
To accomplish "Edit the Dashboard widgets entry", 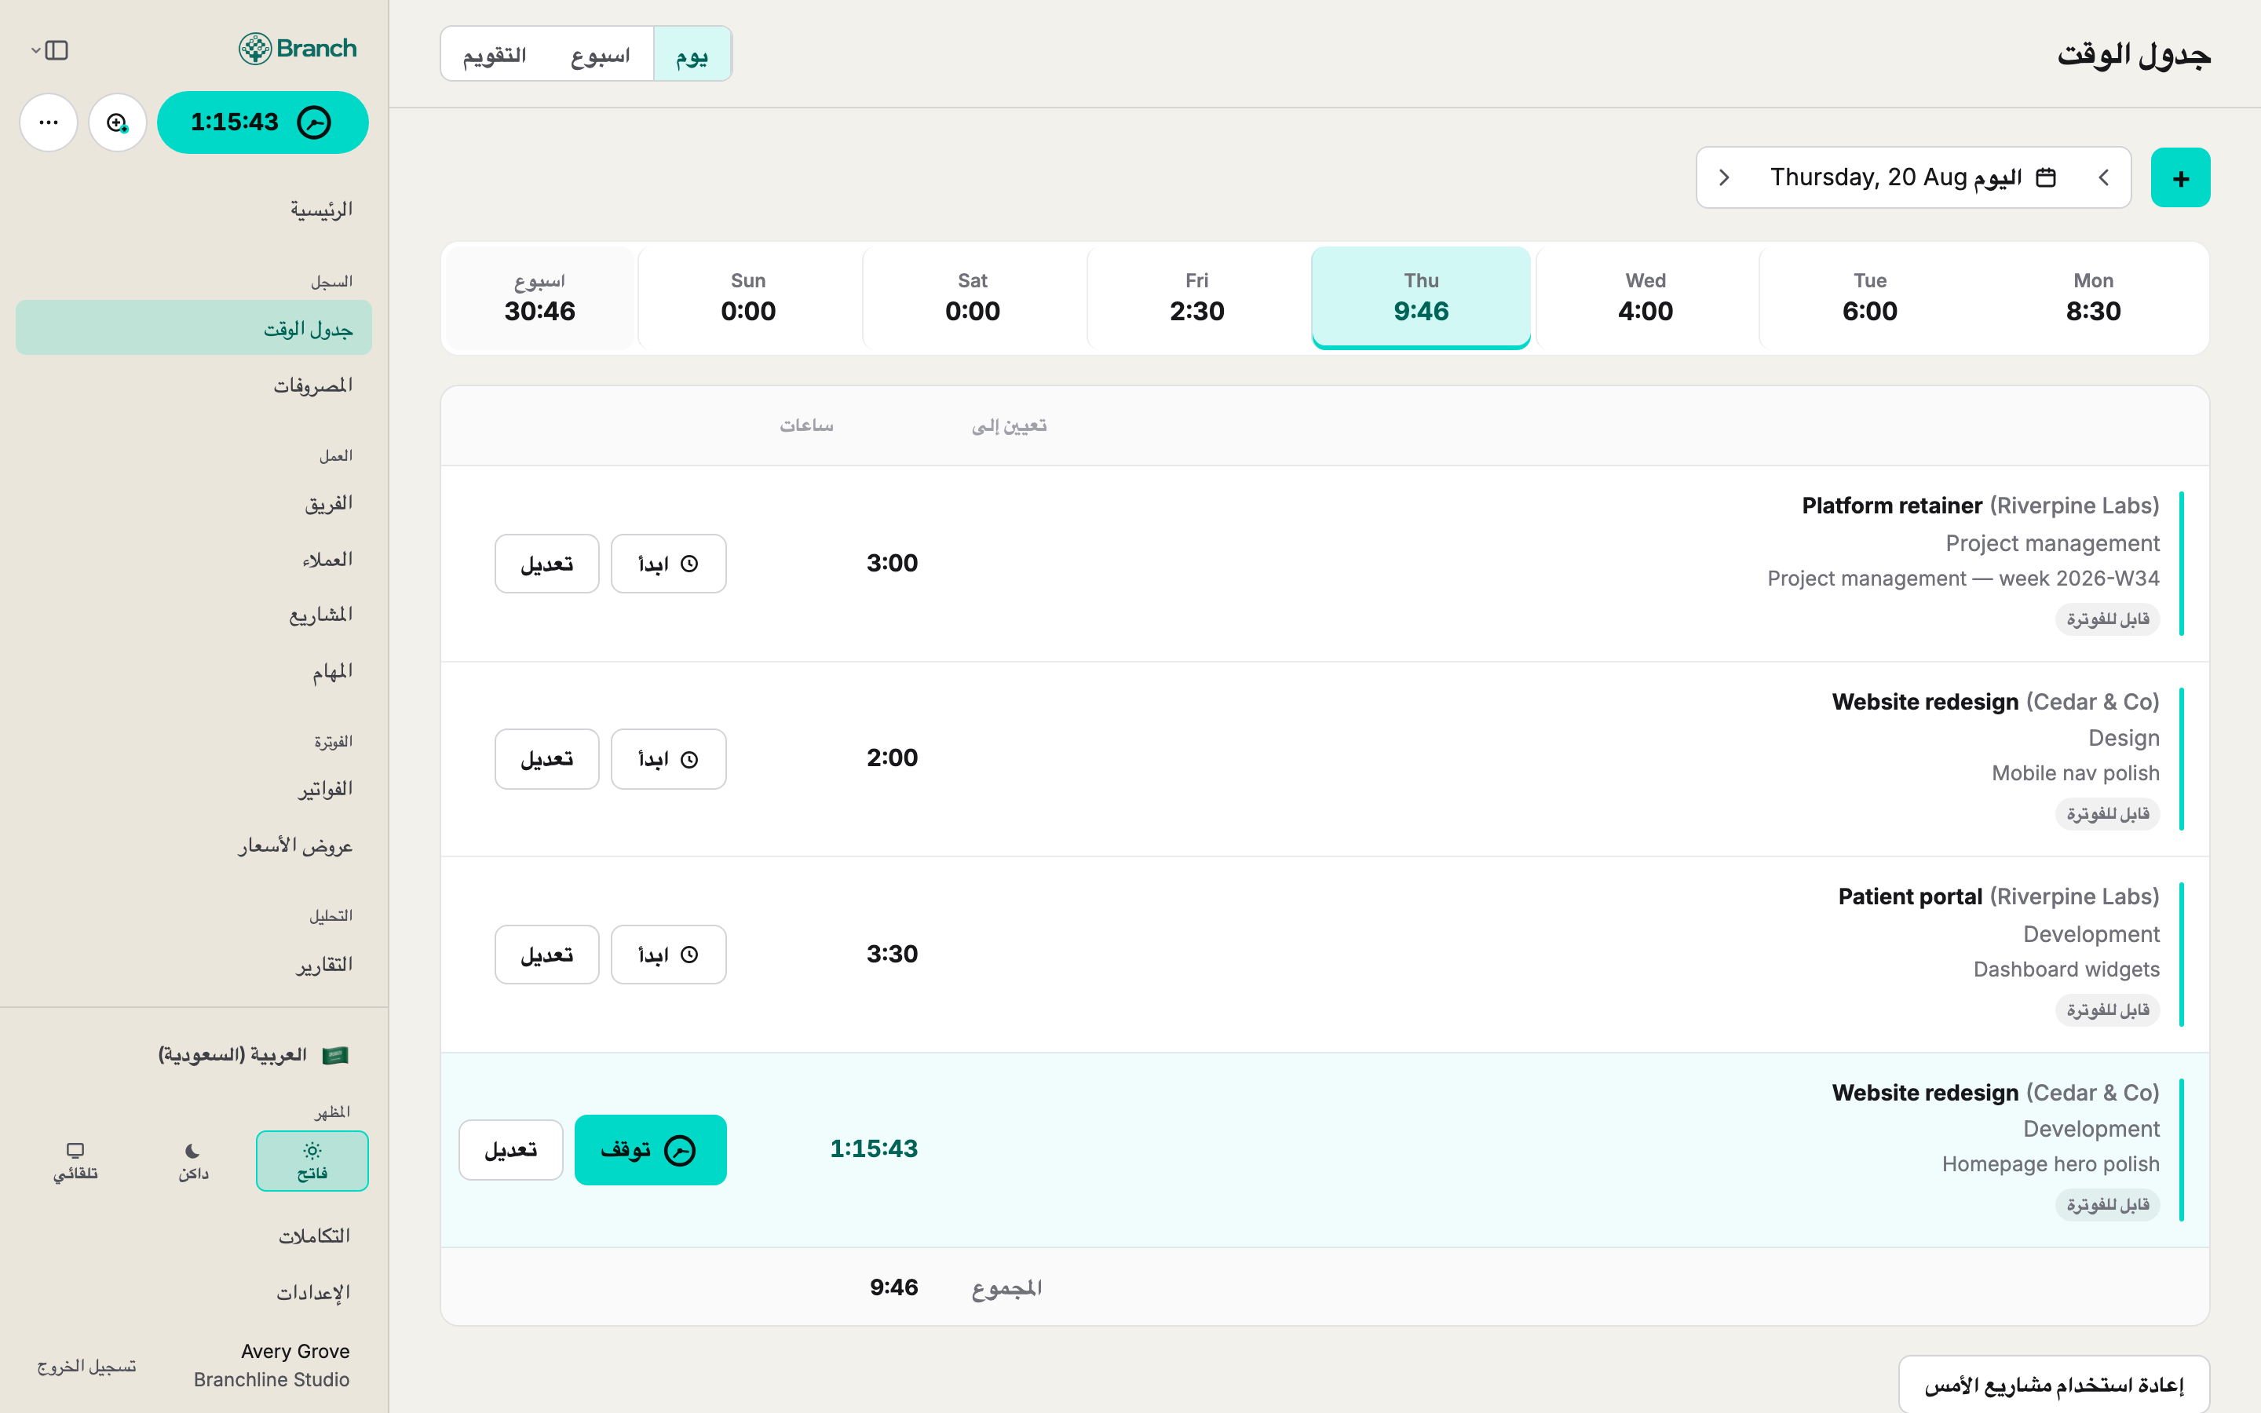I will (546, 954).
